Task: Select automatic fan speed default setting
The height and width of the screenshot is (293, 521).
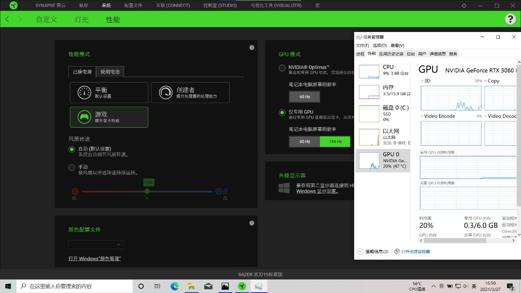Action: click(72, 149)
